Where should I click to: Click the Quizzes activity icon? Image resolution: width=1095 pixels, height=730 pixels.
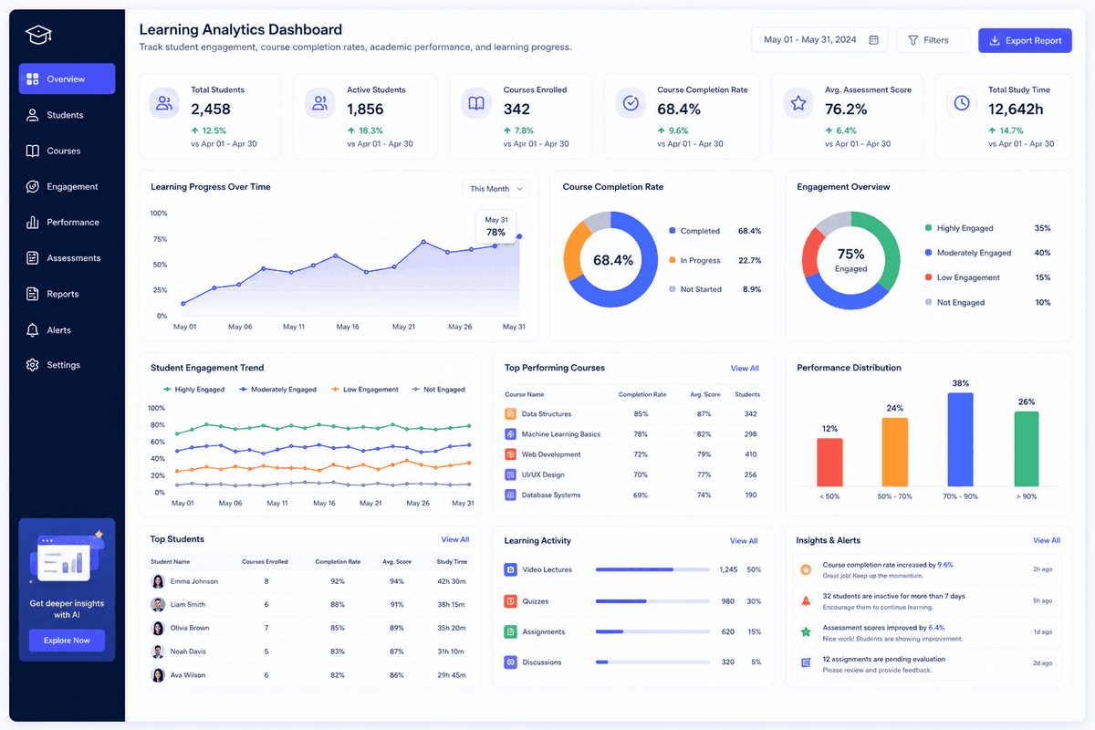(511, 601)
